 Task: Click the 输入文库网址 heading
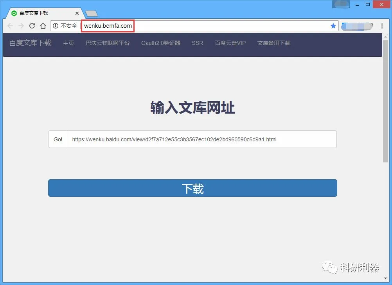tap(192, 108)
